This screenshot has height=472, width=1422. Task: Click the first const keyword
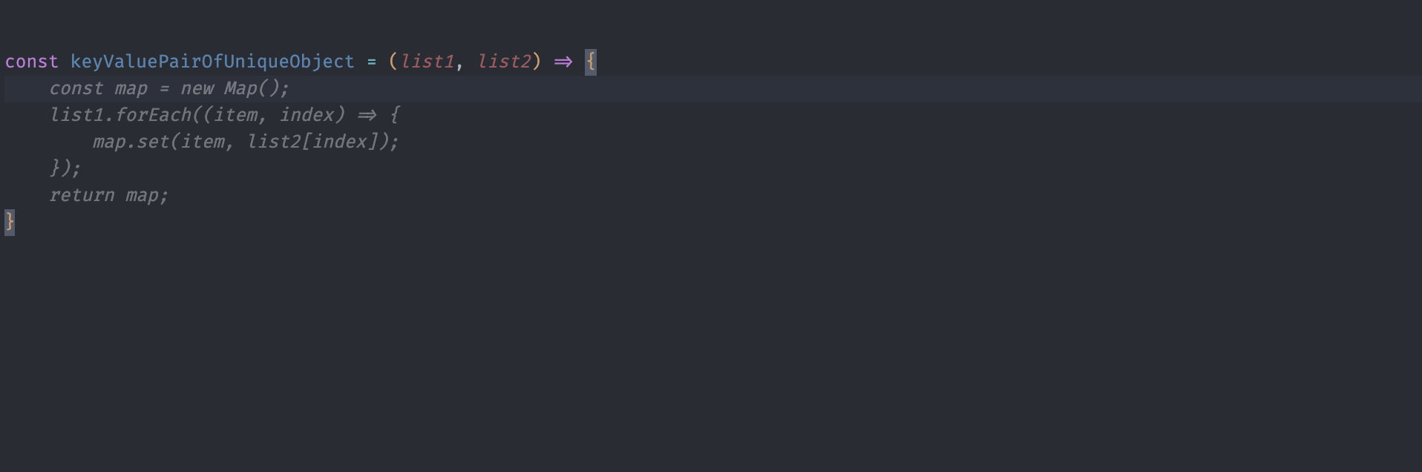click(31, 62)
